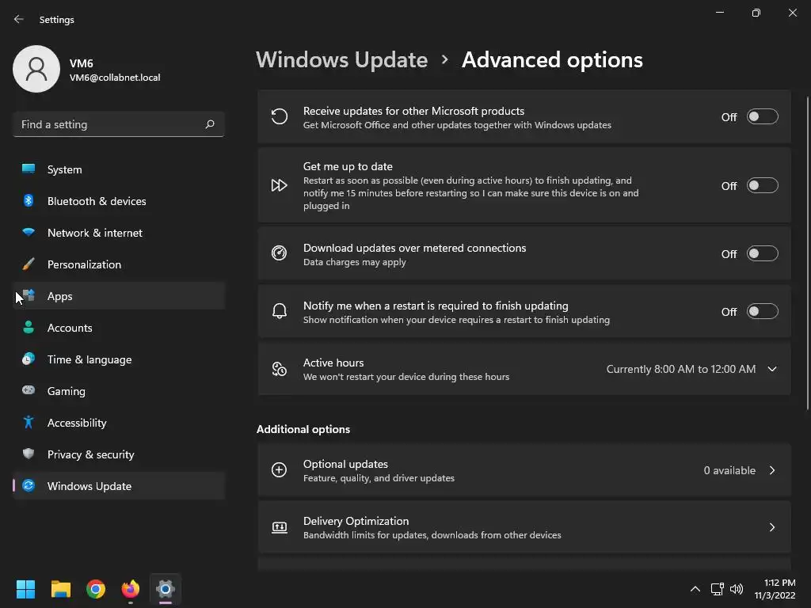
Task: Select the Apps category
Action: (x=119, y=296)
